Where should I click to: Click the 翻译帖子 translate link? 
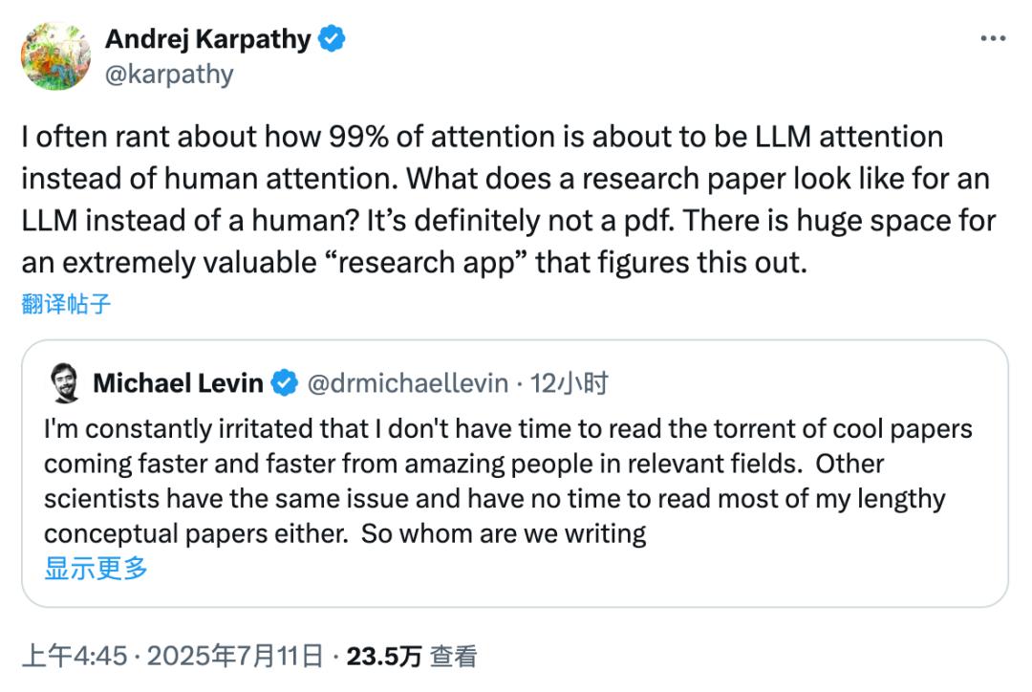[x=63, y=303]
